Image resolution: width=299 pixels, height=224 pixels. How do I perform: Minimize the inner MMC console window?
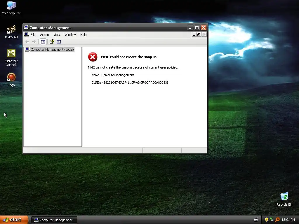(194, 35)
